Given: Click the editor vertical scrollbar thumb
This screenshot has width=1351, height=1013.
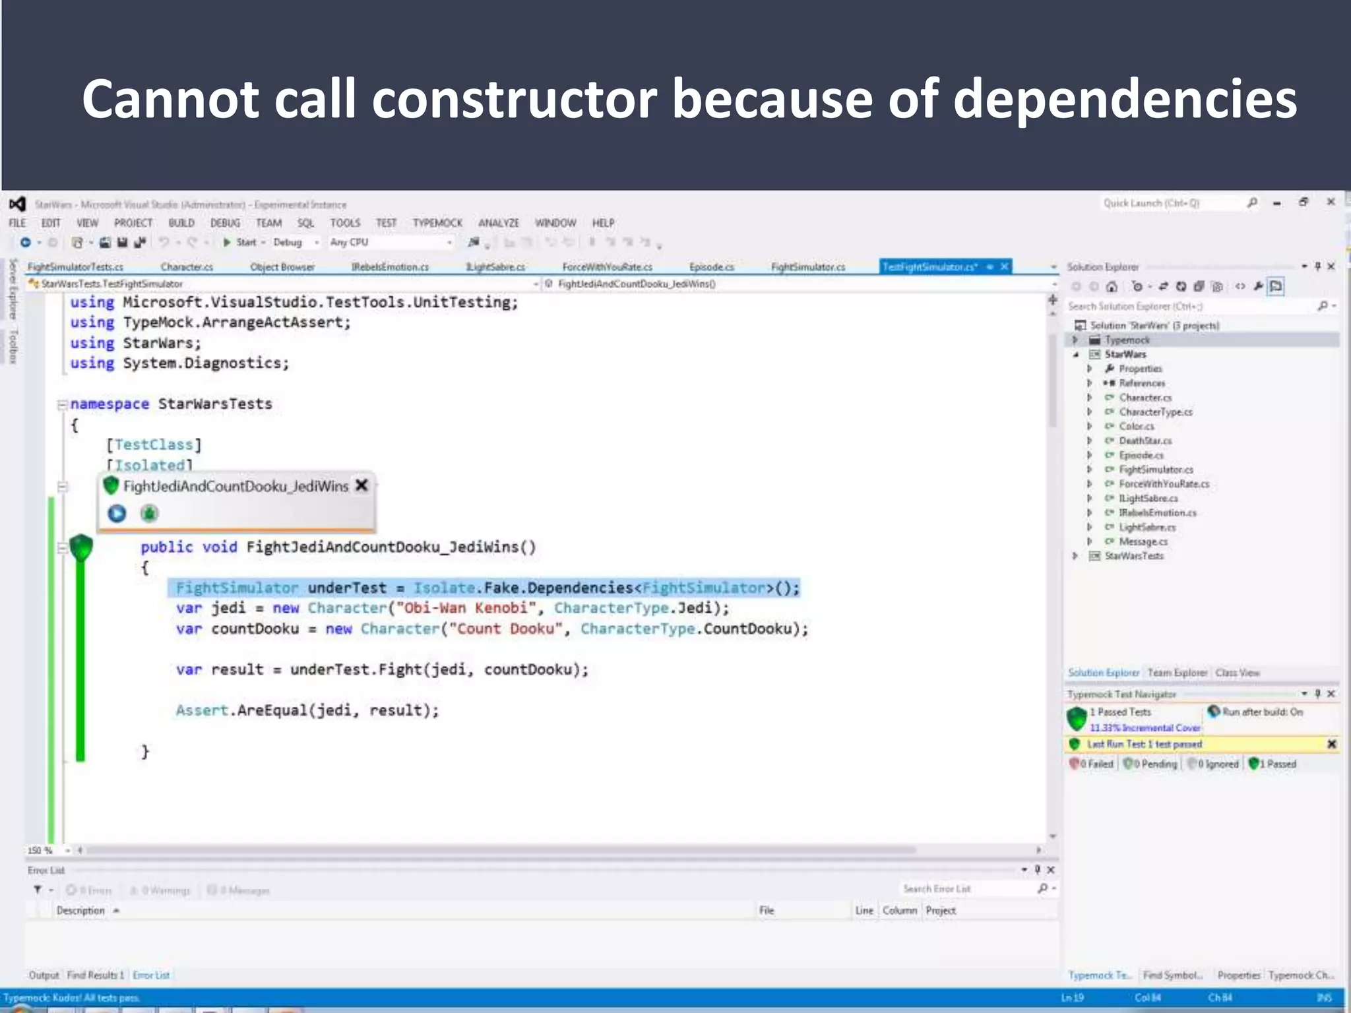Looking at the screenshot, I should [1053, 381].
